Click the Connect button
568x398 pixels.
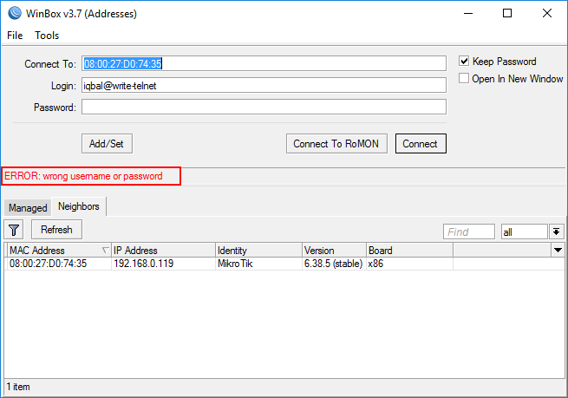pos(421,144)
